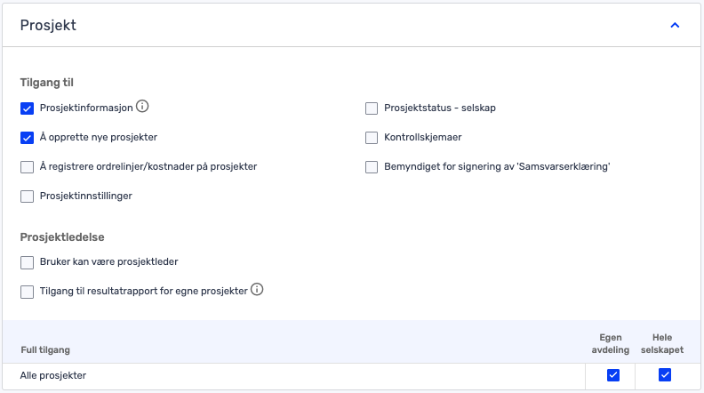Uncheck Å opprette nye prosjekter
Viewport: 704px width, 393px height.
pyautogui.click(x=27, y=138)
